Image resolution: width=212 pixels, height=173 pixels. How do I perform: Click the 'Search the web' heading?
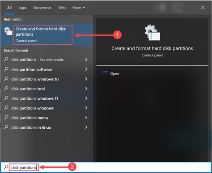(x=16, y=51)
